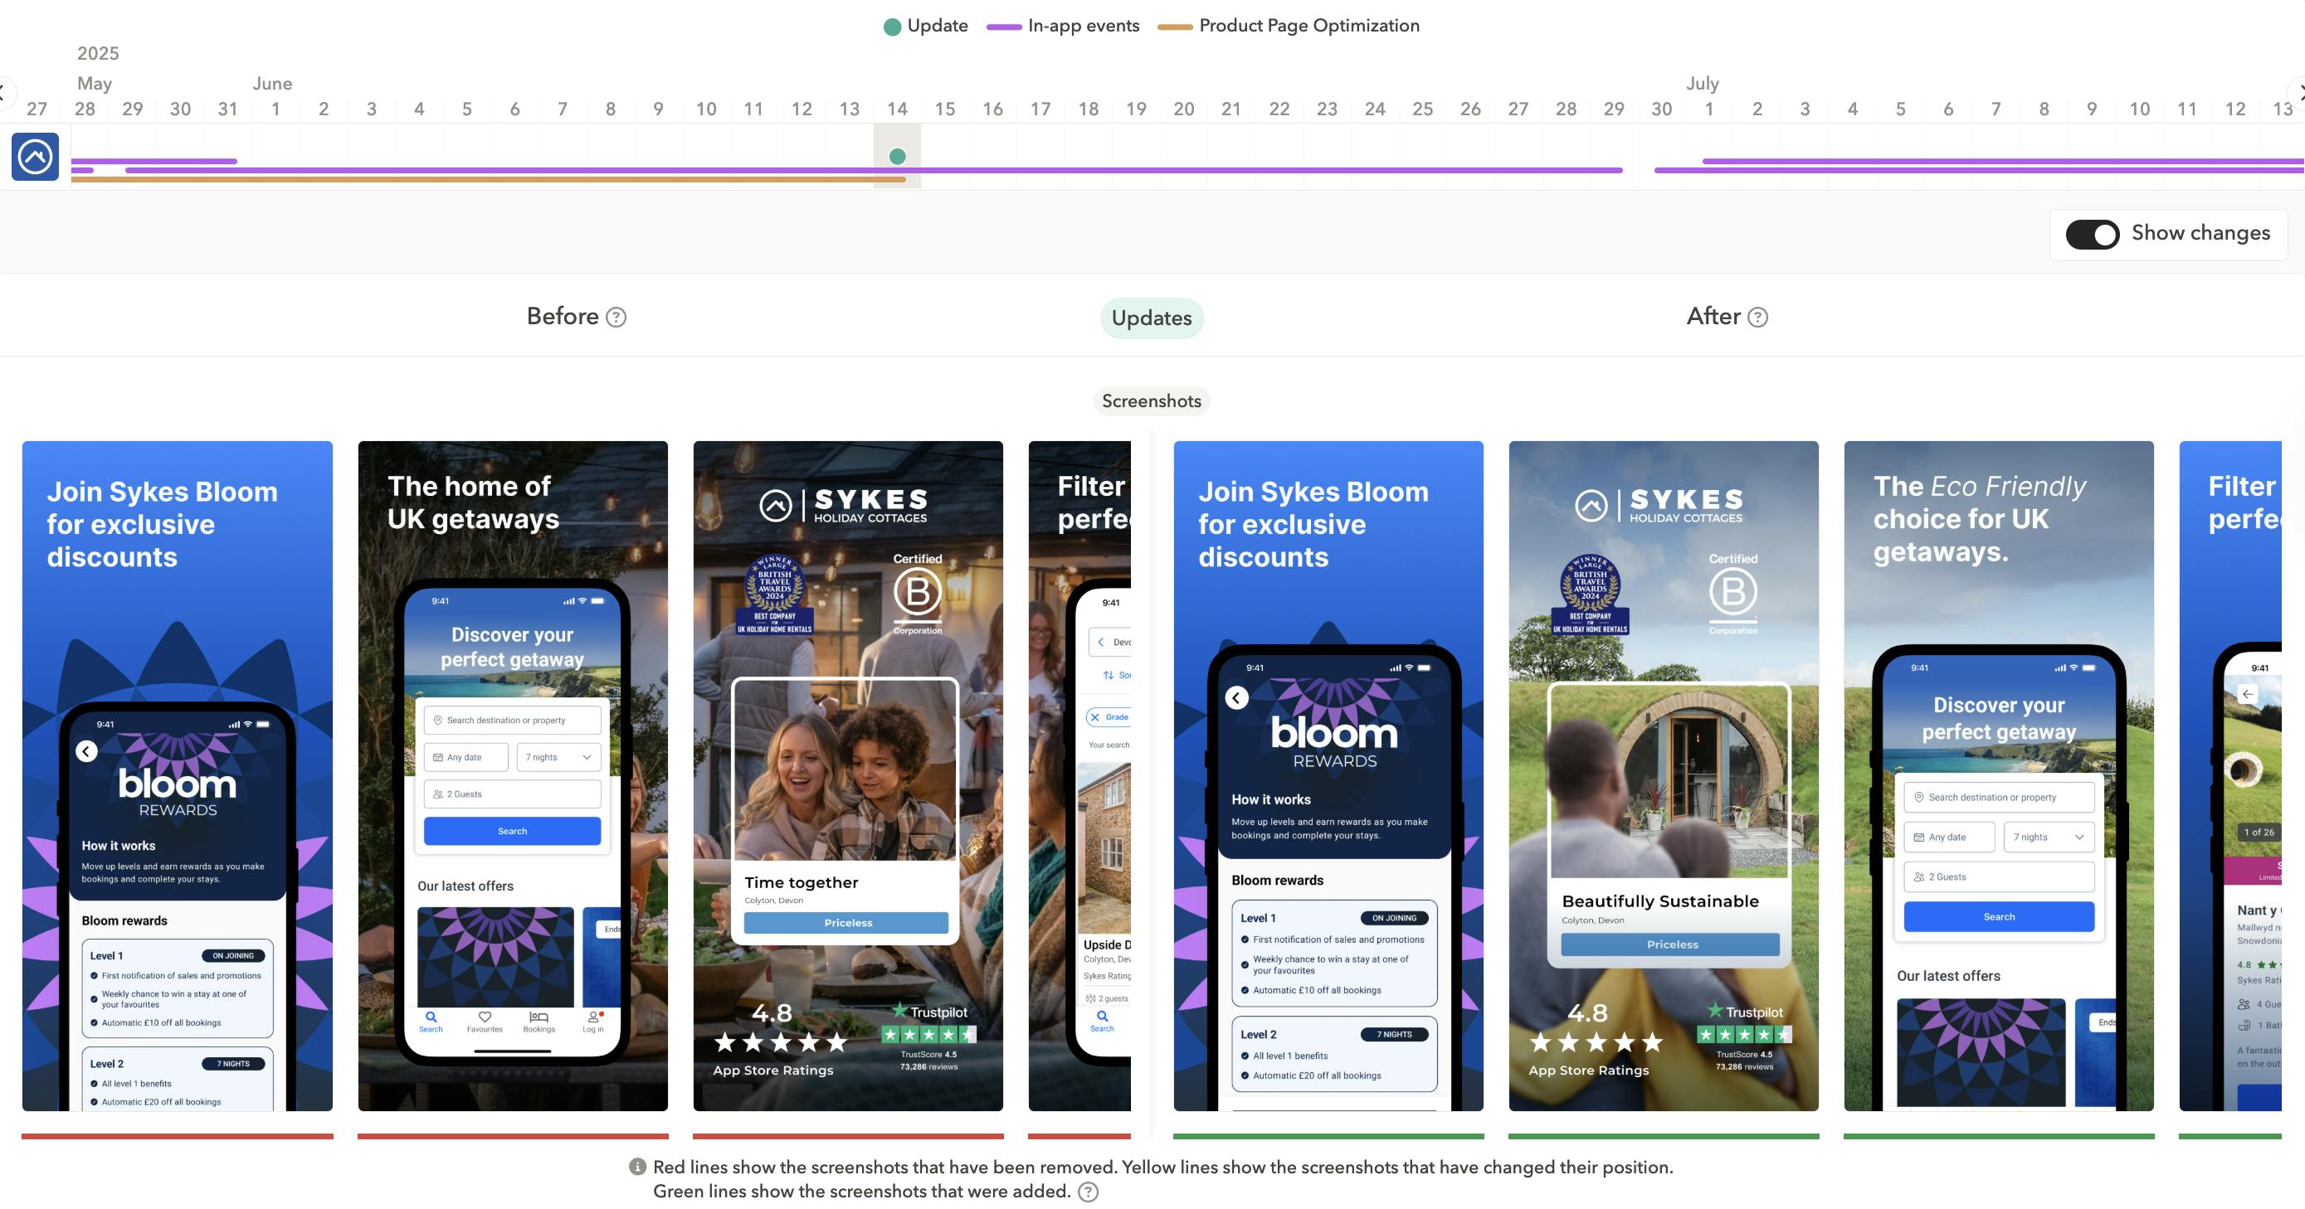
Task: Click the question mark after the green lines text
Action: click(x=1088, y=1192)
